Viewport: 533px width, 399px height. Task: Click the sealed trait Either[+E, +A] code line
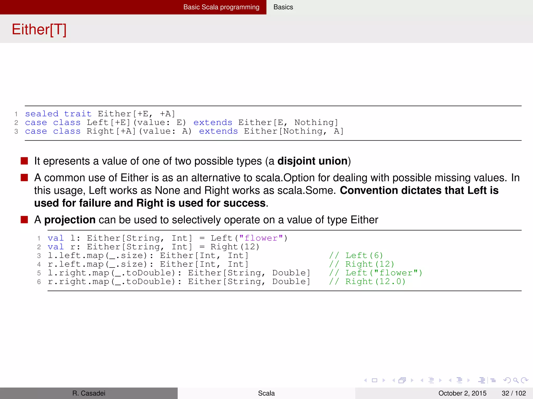(x=100, y=114)
